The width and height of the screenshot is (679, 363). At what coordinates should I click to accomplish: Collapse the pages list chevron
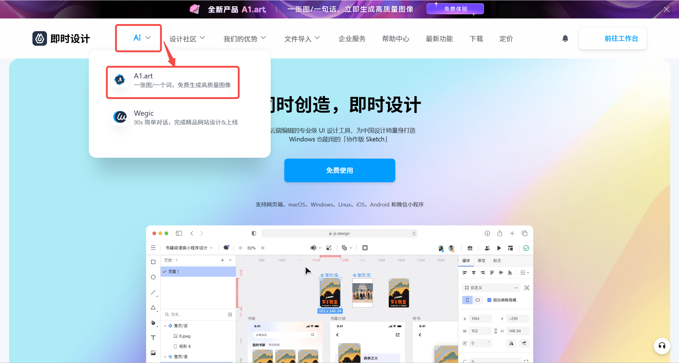[230, 260]
